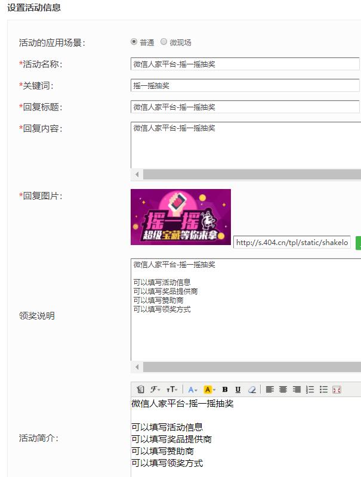Viewport: 361px width, 477px height.
Task: Click the 领奖说明 text area
Action: pyautogui.click(x=246, y=309)
